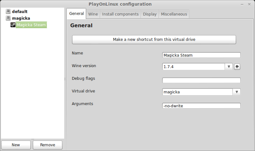Click the Remove button
Screen dimensions: 255x151
(47, 145)
